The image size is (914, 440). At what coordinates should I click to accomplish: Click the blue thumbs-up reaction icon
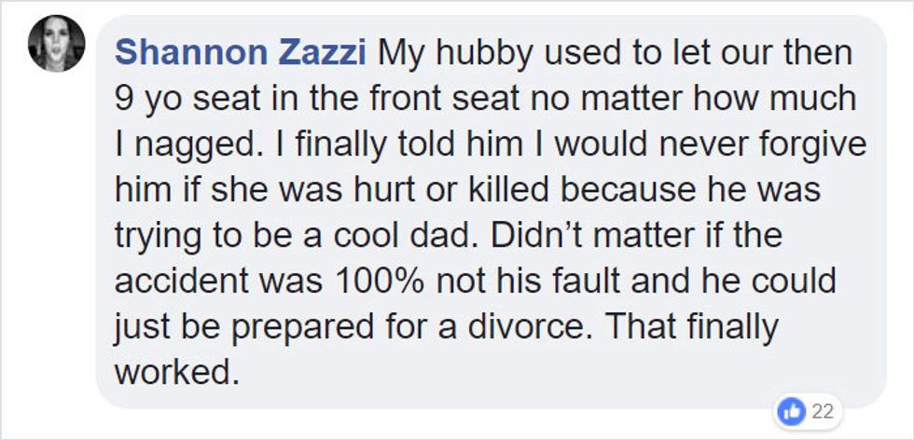coord(793,410)
